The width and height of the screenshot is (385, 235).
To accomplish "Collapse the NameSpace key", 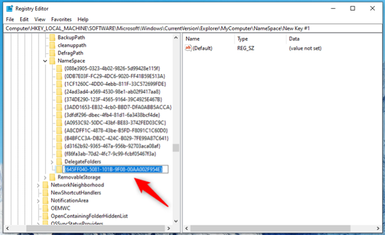I will (x=45, y=61).
